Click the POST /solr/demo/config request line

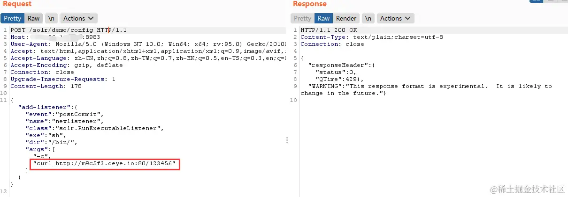tap(69, 30)
